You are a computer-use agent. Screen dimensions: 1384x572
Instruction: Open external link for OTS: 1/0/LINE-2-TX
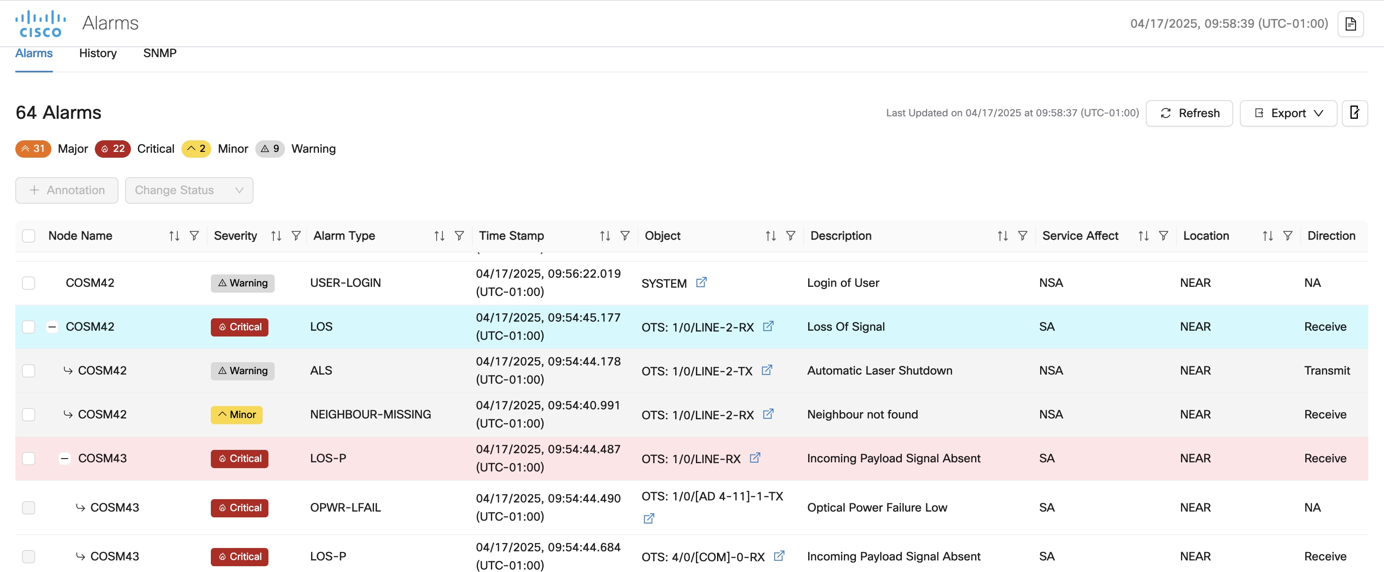(767, 370)
